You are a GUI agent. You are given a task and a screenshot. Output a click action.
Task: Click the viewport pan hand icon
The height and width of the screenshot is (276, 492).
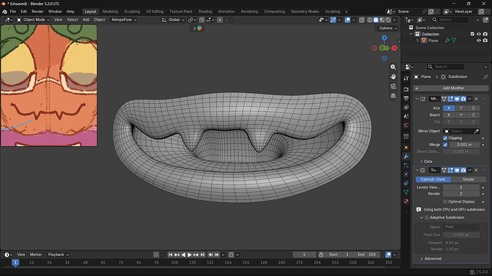click(393, 77)
